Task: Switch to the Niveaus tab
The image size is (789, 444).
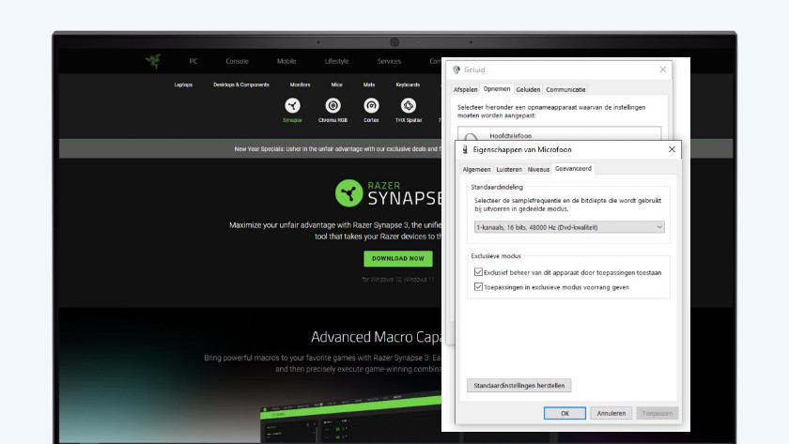Action: (x=538, y=169)
